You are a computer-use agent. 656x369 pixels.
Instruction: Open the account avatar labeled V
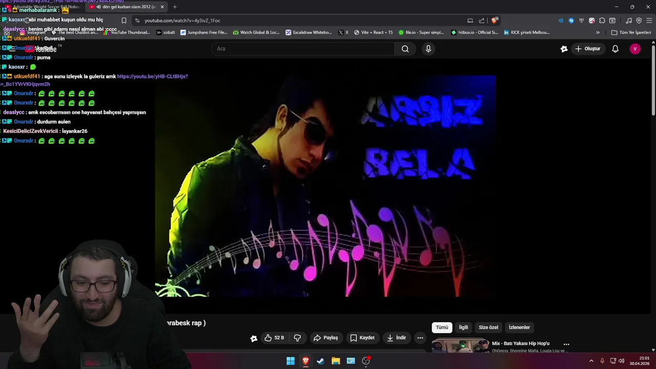[x=635, y=49]
